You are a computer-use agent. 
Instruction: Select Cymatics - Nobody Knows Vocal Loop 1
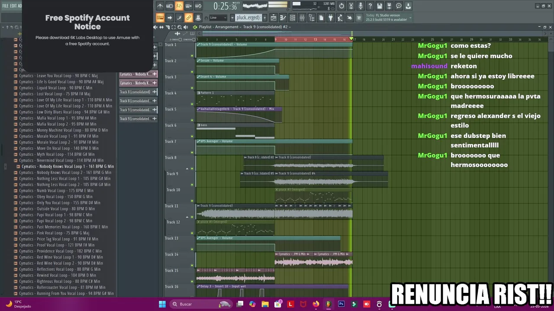click(x=68, y=166)
